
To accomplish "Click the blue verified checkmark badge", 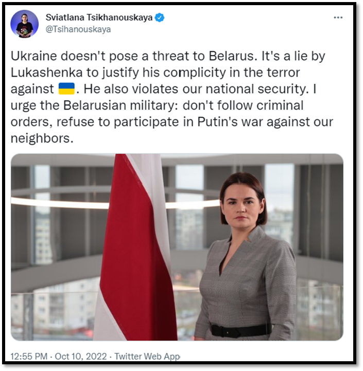I will [x=160, y=17].
